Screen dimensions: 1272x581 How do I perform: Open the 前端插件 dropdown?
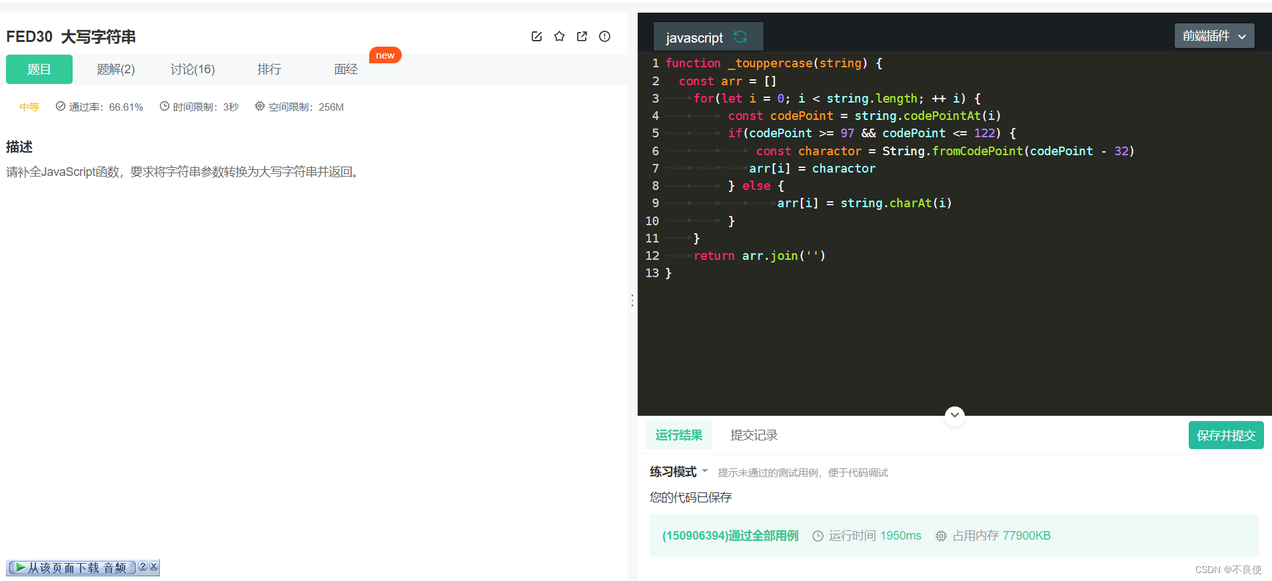pyautogui.click(x=1214, y=36)
